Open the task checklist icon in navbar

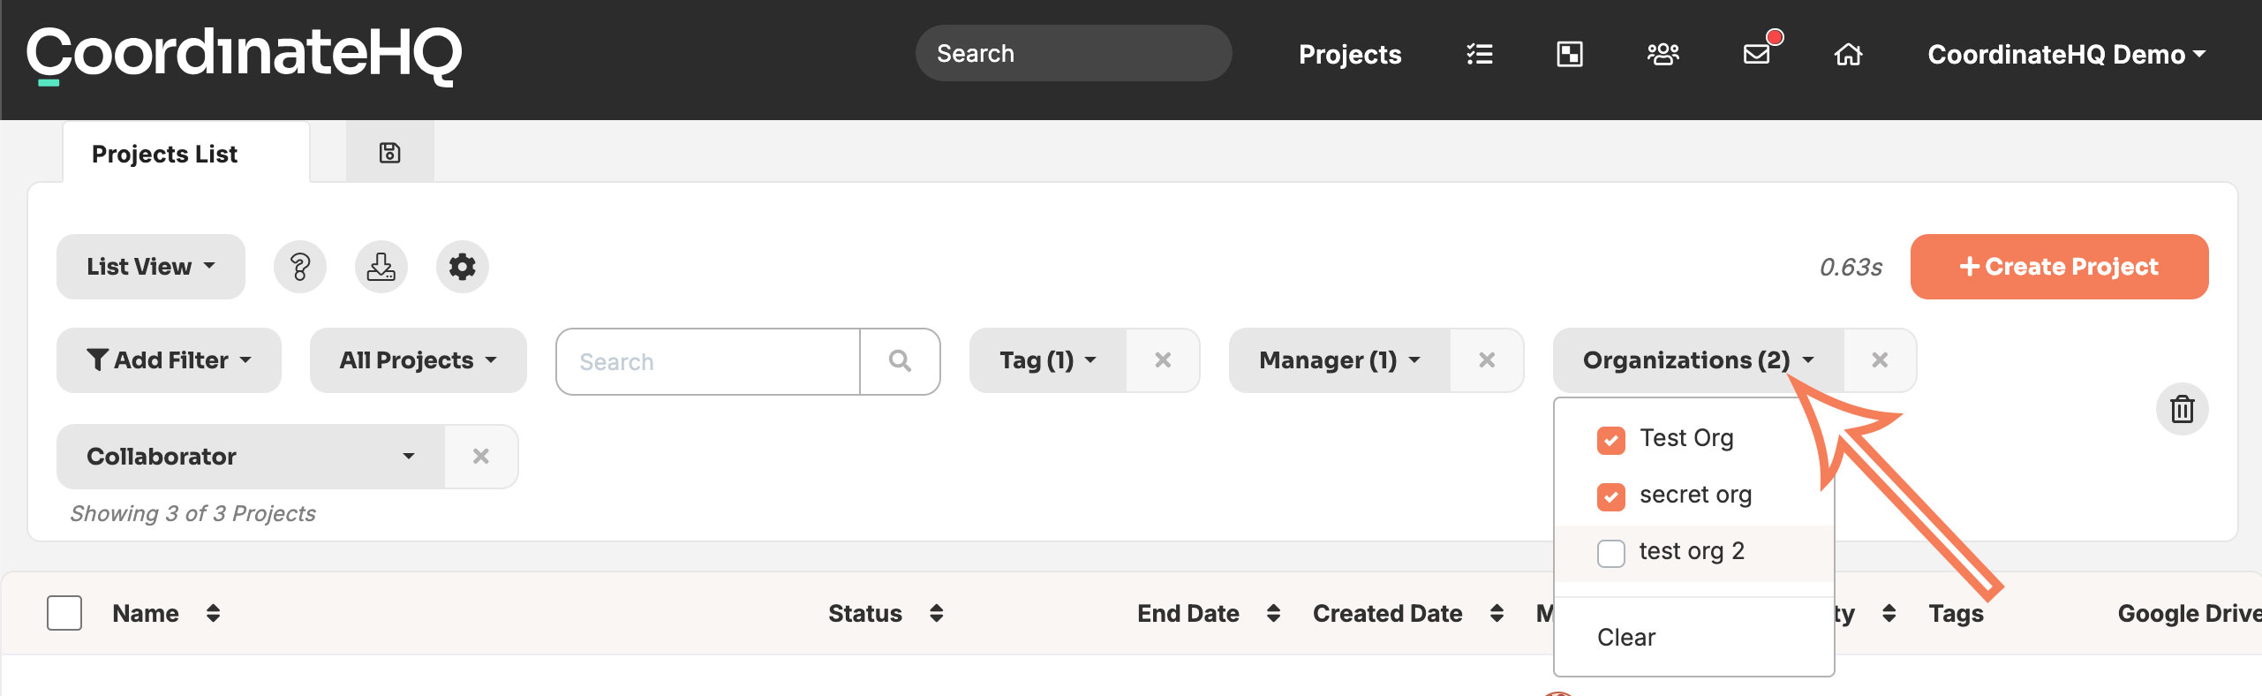tap(1480, 55)
